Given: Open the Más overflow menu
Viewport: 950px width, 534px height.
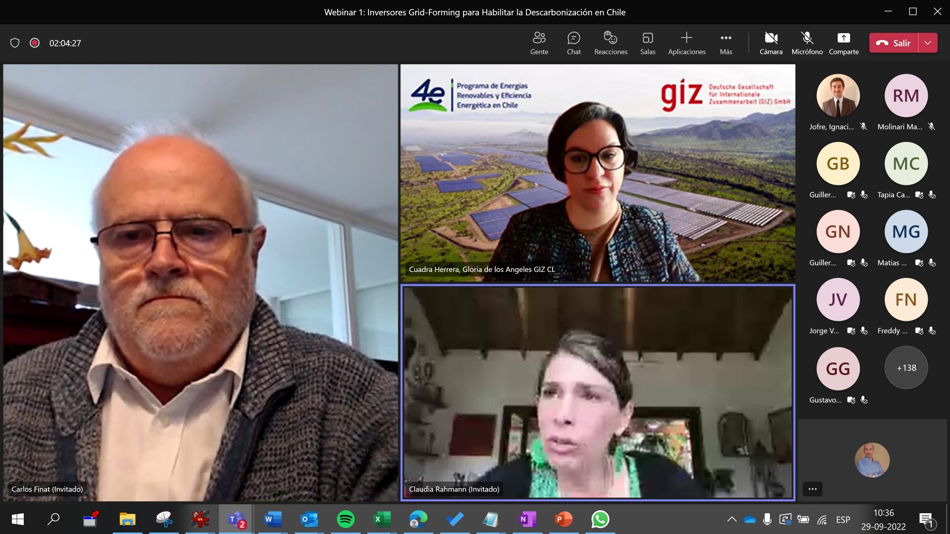Looking at the screenshot, I should click(725, 43).
